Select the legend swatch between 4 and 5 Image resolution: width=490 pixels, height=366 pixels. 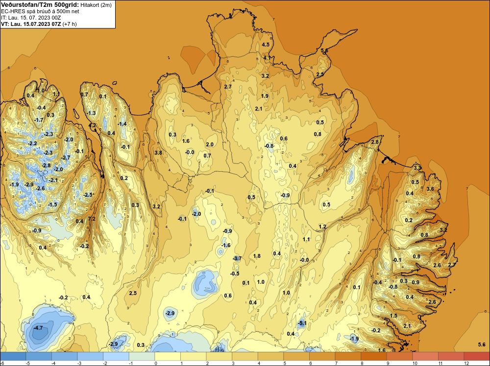coord(270,356)
